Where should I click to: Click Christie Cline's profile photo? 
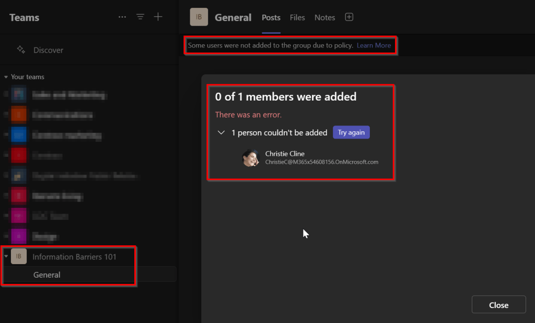point(251,158)
